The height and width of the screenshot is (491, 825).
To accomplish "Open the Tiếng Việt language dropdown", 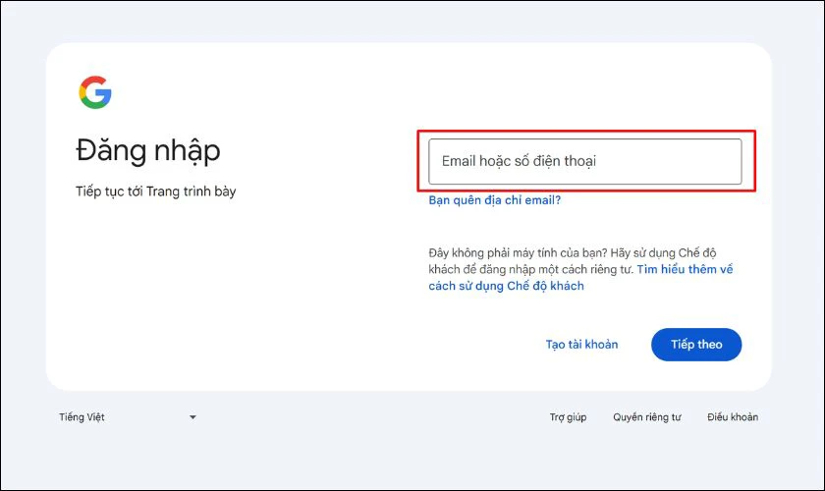I will point(128,417).
